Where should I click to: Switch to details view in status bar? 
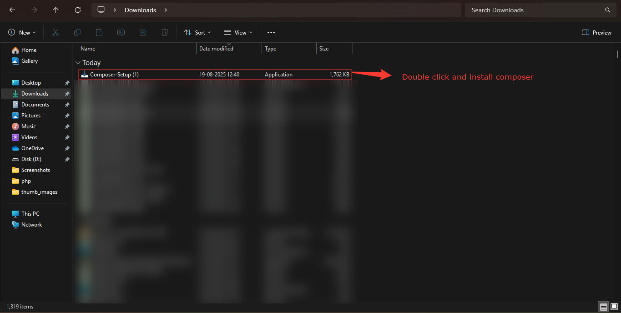click(x=604, y=307)
